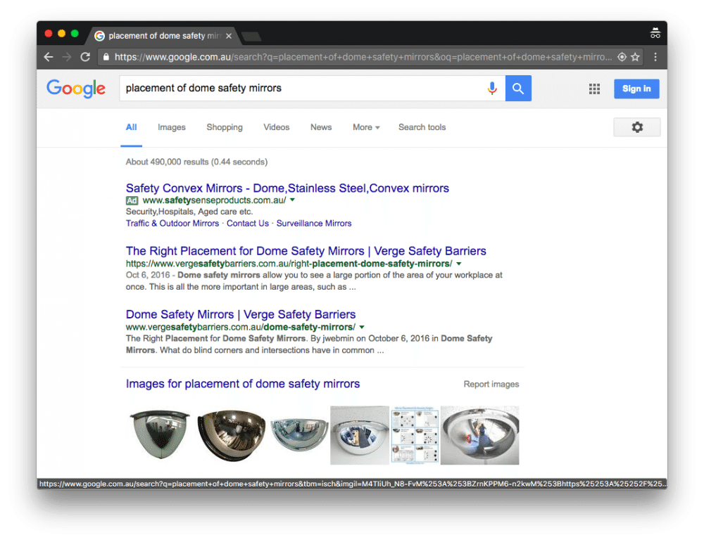The height and width of the screenshot is (542, 704).
Task: Select the All results tab
Action: (x=131, y=127)
